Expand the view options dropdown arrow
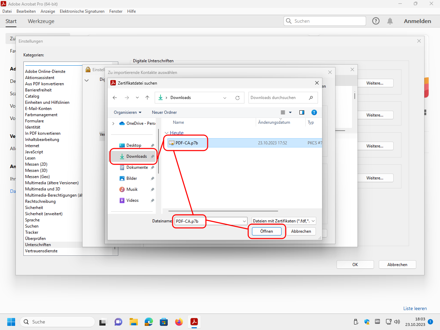The height and width of the screenshot is (330, 440). pyautogui.click(x=290, y=112)
